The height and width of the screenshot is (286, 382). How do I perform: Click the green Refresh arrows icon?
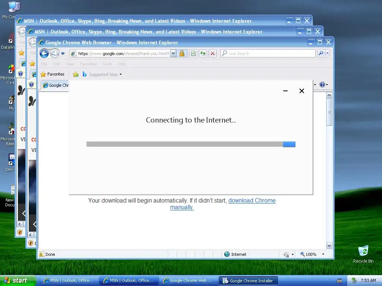pos(203,53)
